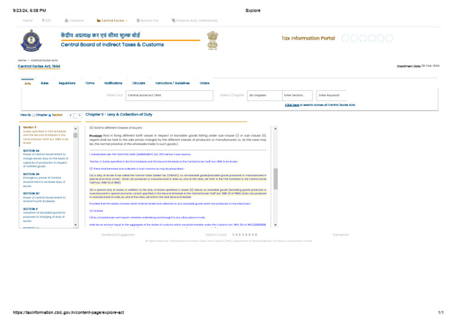Viewport: 457px width, 323px height.
Task: Click content pane scrollbar up arrow
Action: (276, 128)
